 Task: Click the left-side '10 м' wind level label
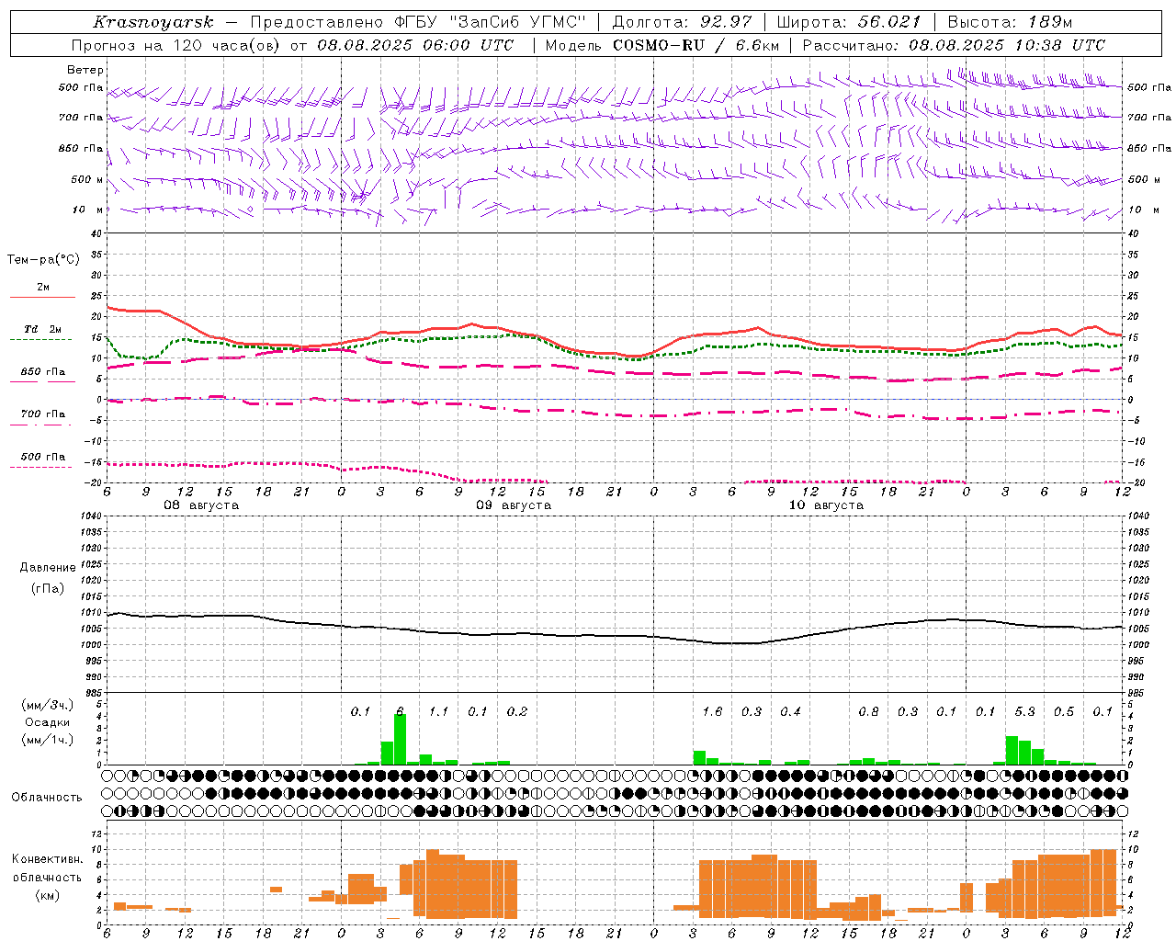(x=88, y=210)
